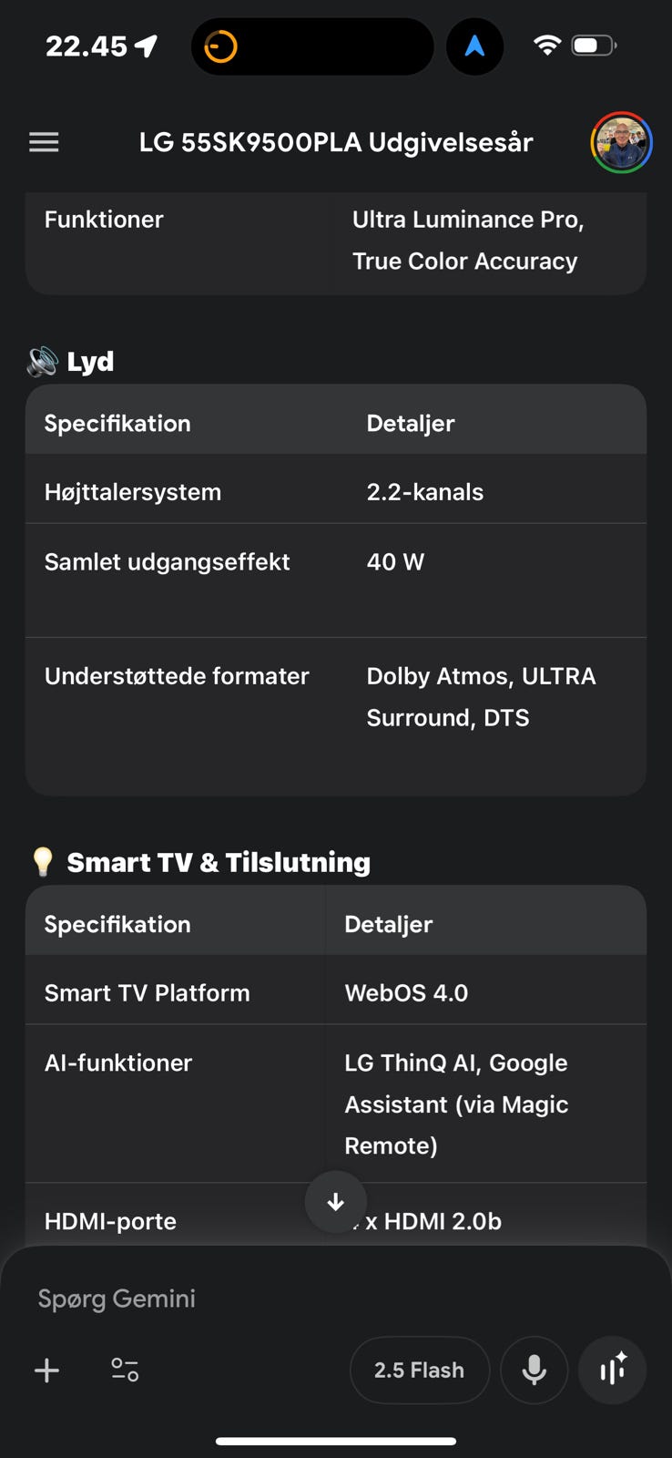Tap the 40 W output value
The height and width of the screenshot is (1458, 672).
tap(395, 562)
